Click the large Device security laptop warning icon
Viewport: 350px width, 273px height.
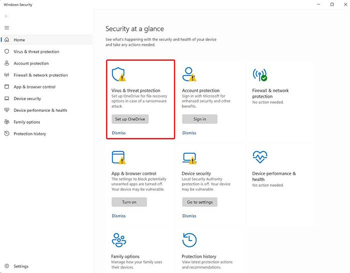[189, 158]
